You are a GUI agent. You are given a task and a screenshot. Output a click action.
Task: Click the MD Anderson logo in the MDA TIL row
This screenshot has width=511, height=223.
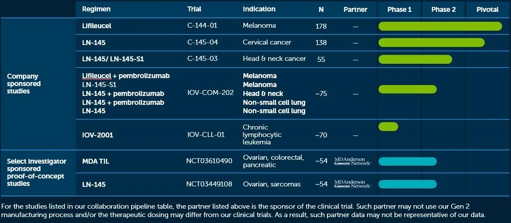coord(353,161)
